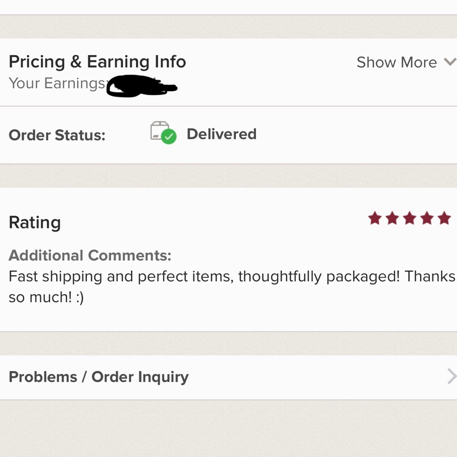Tap the Order Status label

point(57,135)
